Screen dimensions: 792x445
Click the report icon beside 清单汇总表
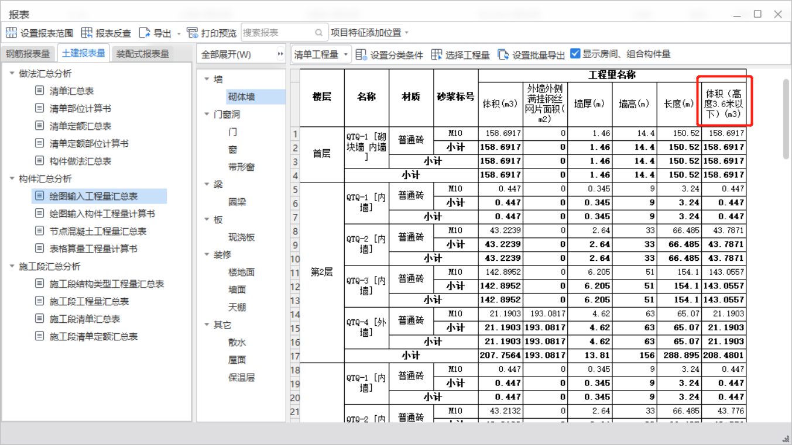39,91
